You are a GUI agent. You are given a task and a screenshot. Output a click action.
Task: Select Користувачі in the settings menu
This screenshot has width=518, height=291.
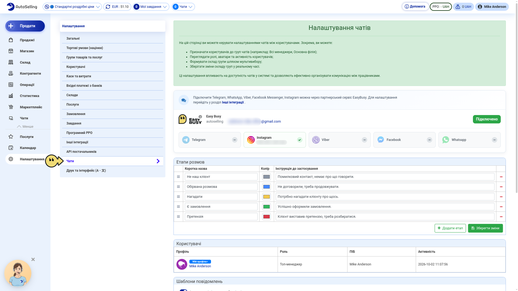click(113, 67)
